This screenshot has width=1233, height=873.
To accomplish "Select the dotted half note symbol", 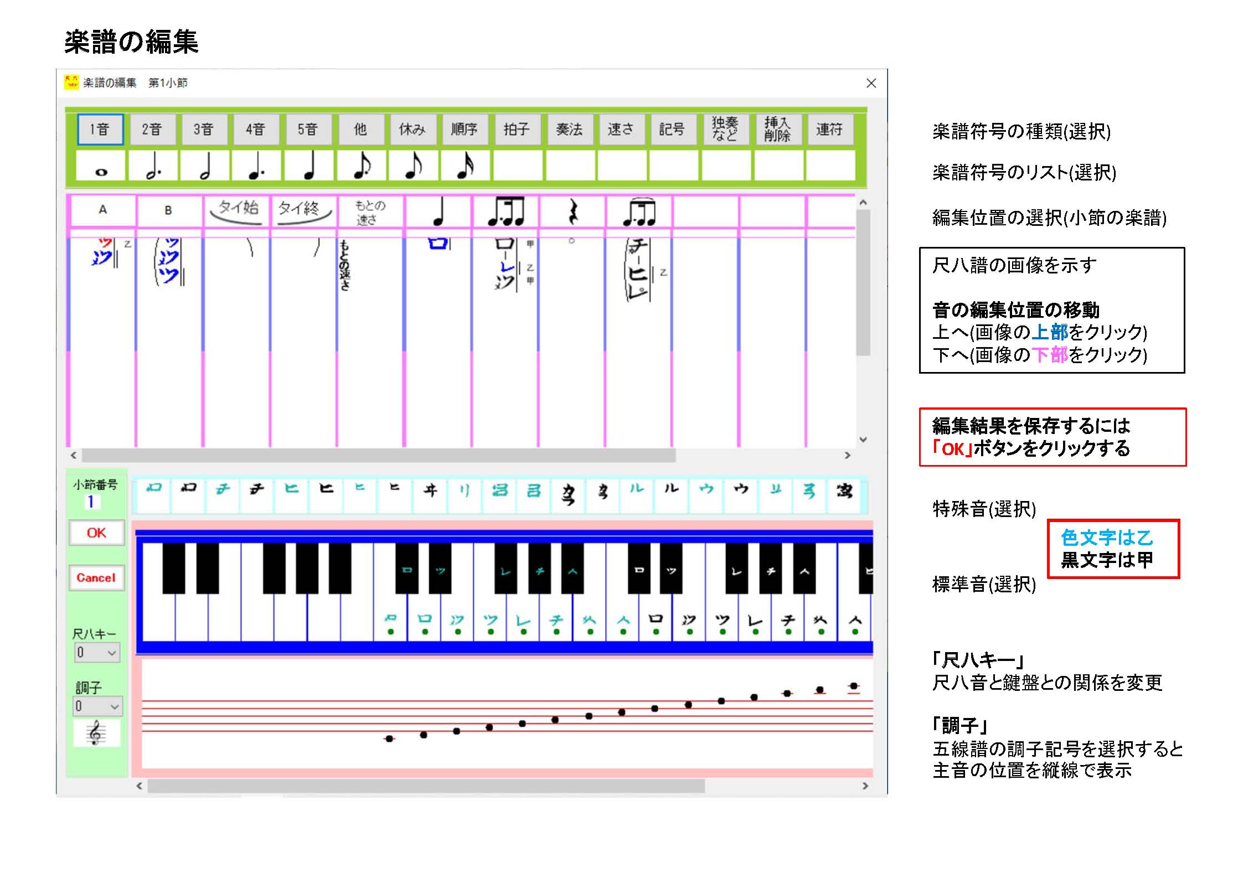I will click(153, 166).
